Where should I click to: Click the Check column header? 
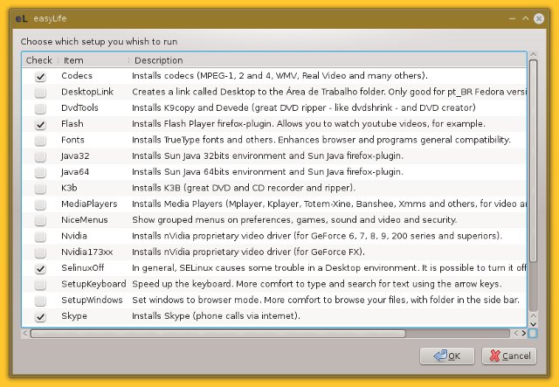pos(39,60)
